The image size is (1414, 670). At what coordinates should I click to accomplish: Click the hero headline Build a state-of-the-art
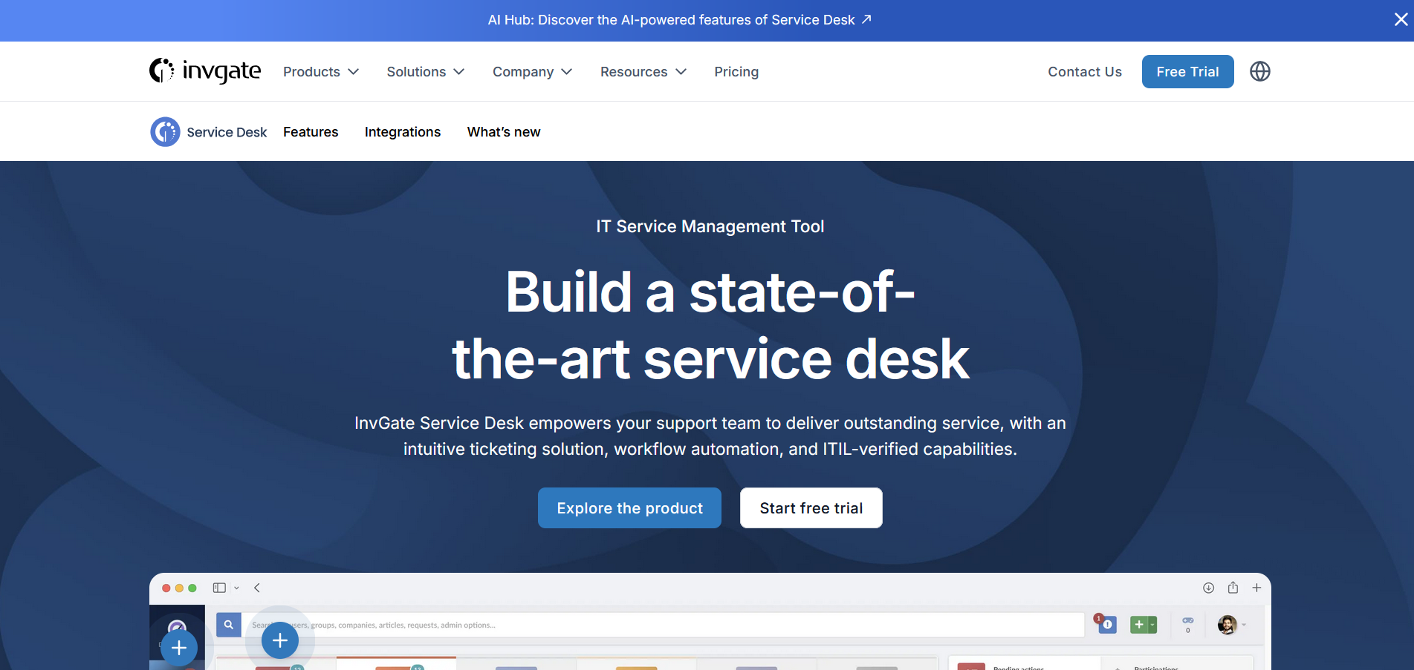coord(710,325)
